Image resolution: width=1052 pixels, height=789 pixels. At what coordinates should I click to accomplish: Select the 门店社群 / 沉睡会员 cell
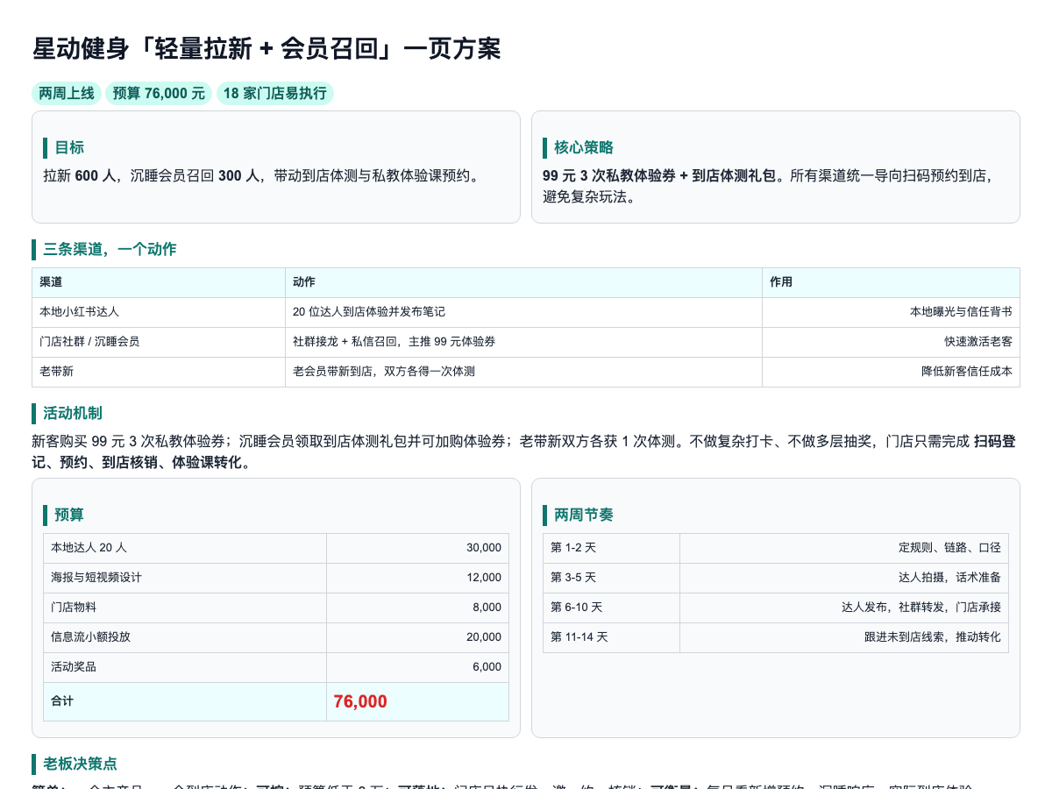click(159, 342)
